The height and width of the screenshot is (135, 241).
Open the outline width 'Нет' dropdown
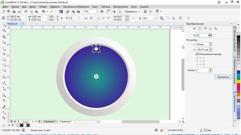point(155,18)
